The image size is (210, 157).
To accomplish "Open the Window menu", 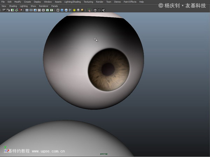I will pyautogui.click(x=48, y=2).
